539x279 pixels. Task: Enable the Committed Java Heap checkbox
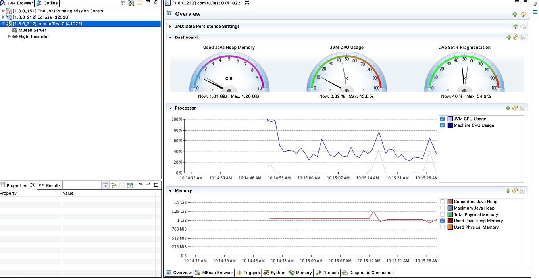tap(443, 202)
